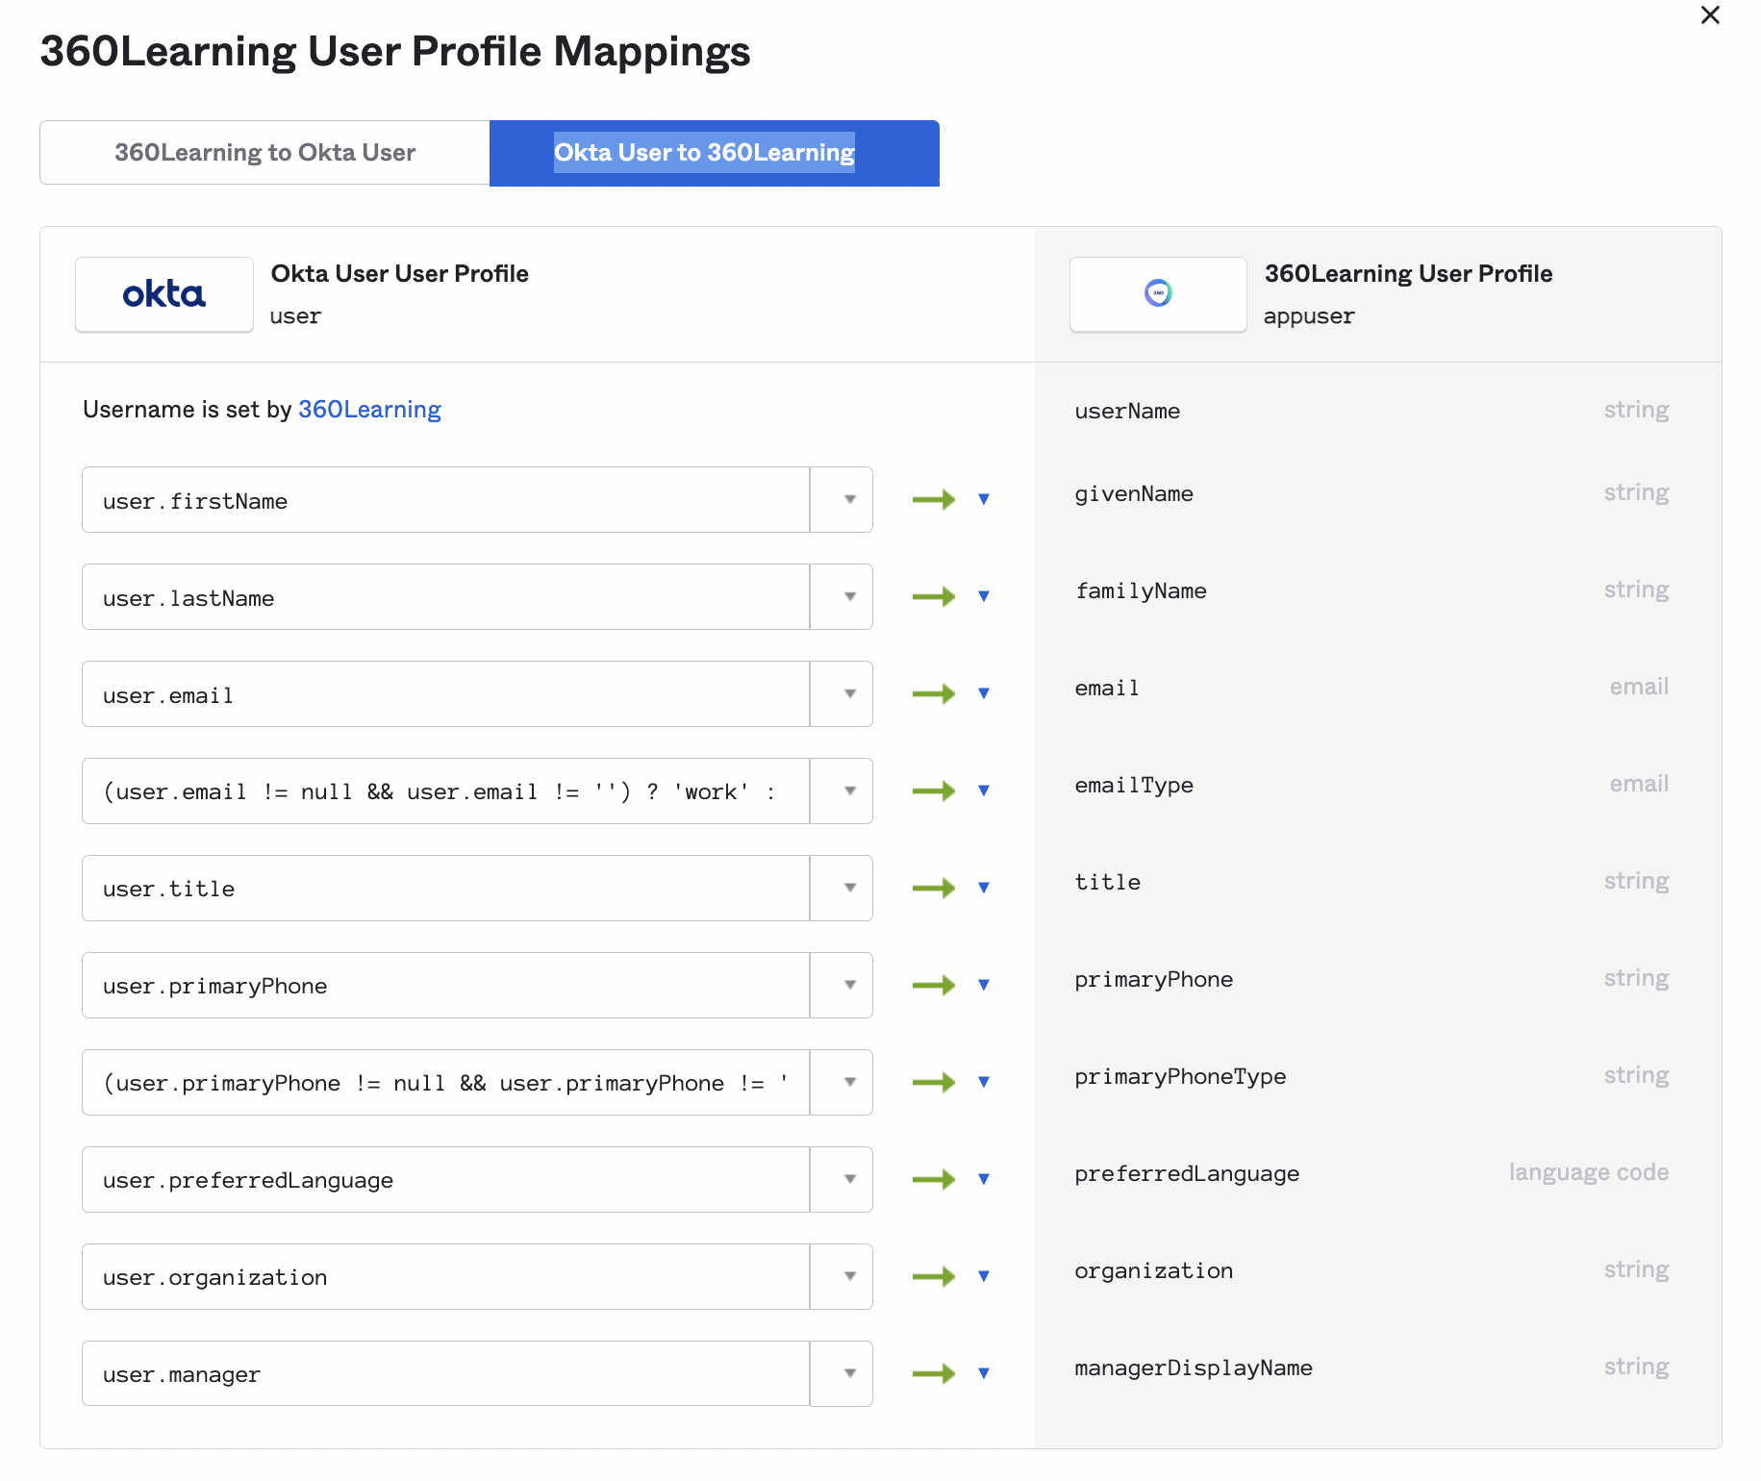1761x1481 pixels.
Task: Click green arrow mapping to primaryPhoneType
Action: [x=934, y=1082]
